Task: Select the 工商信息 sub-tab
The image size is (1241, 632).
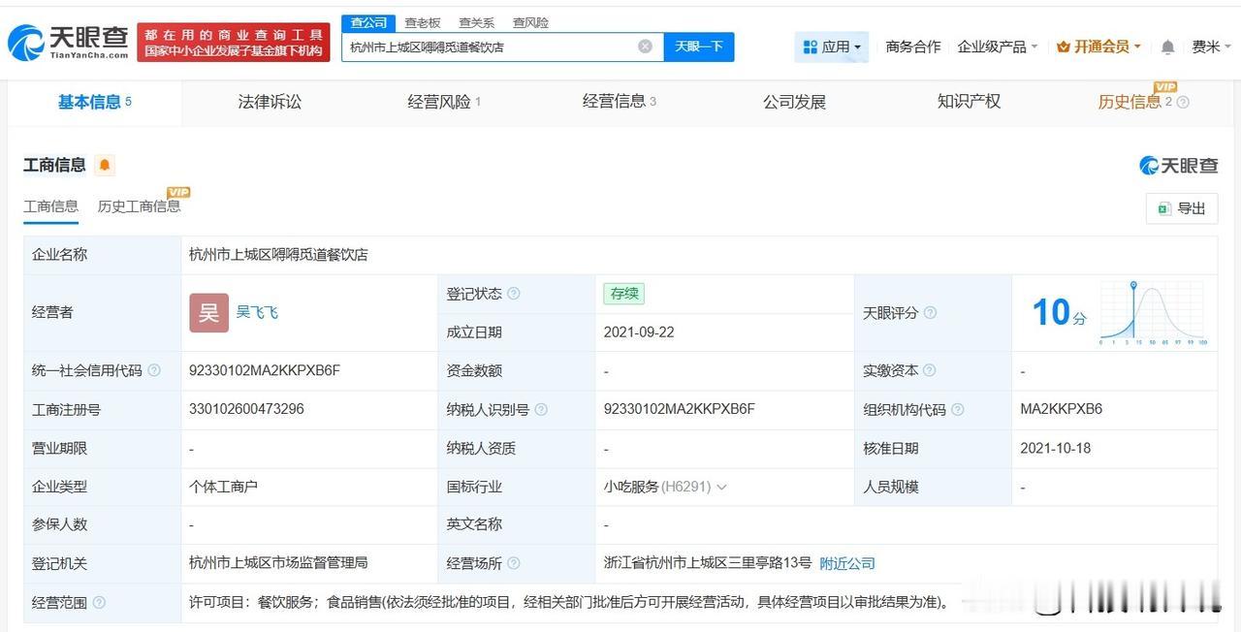Action: [x=50, y=206]
